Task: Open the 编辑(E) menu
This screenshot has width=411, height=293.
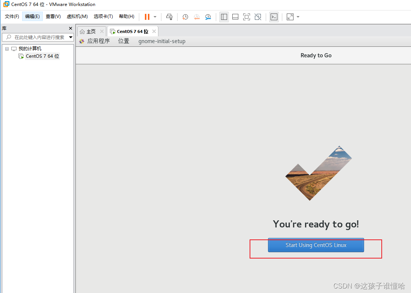Action: click(32, 16)
